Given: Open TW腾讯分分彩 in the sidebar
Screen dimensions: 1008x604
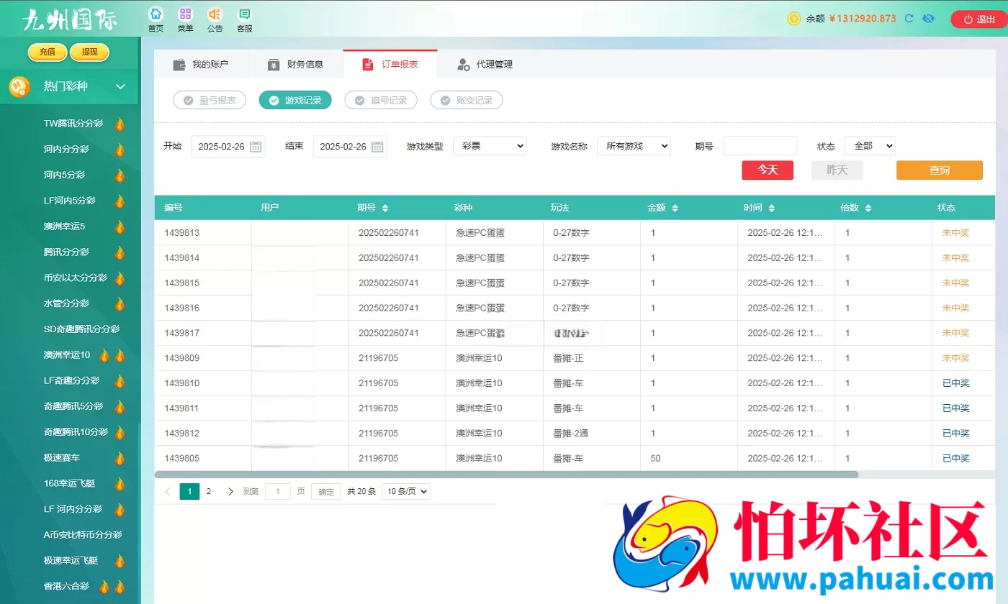Looking at the screenshot, I should click(73, 124).
